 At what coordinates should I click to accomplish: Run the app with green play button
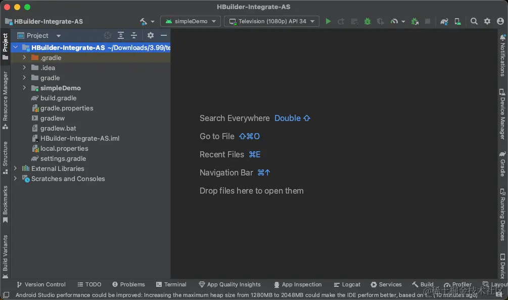pos(328,21)
